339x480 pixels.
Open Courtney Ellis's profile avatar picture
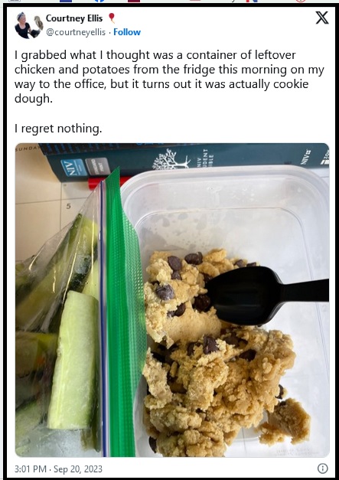pyautogui.click(x=28, y=25)
